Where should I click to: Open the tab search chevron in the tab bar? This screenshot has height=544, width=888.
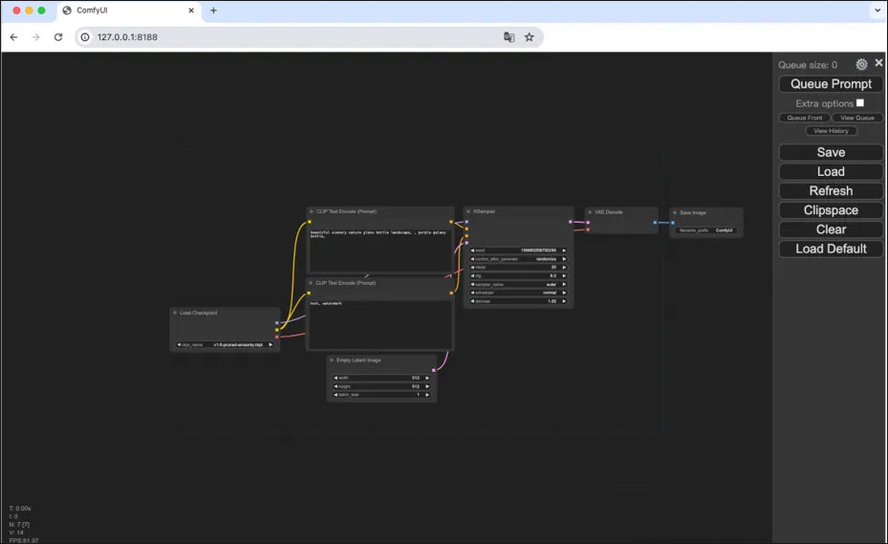pos(877,11)
